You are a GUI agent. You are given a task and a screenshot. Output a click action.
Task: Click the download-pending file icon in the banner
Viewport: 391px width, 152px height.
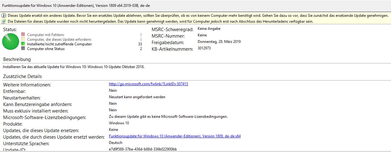pyautogui.click(x=4, y=21)
